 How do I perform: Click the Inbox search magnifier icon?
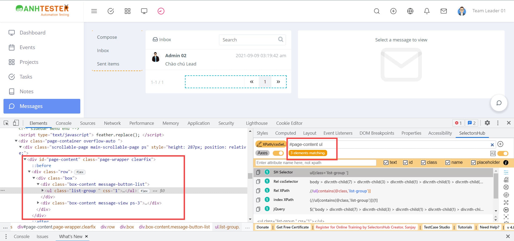pos(281,39)
